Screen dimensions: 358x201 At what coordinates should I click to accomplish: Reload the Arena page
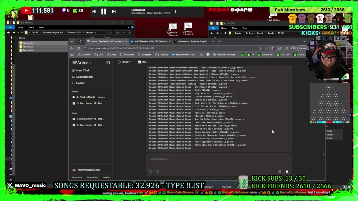pyautogui.click(x=79, y=48)
